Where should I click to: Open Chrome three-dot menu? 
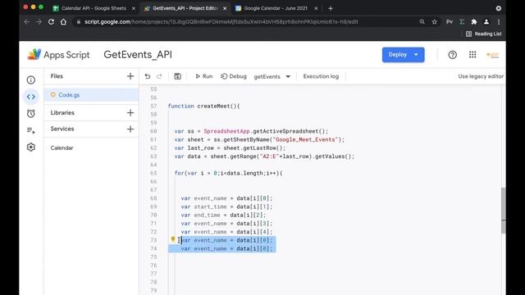499,22
